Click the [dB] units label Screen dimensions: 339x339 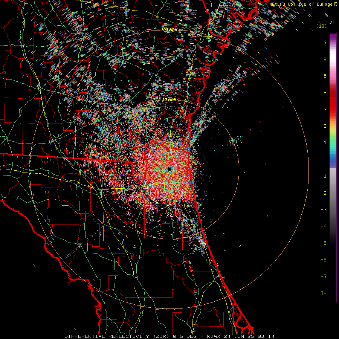[321, 26]
